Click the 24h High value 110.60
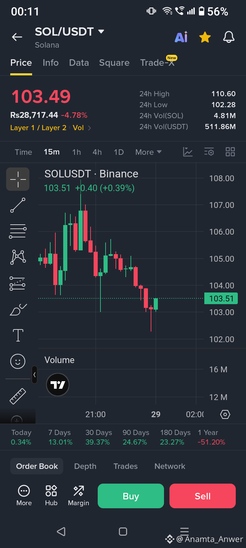Viewport: 246px width, 548px height. [223, 94]
